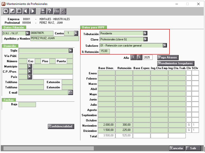Image resolution: width=205 pixels, height=153 pixels.
Task: Close the Mantenimiento de Profesionales window
Action: click(198, 4)
